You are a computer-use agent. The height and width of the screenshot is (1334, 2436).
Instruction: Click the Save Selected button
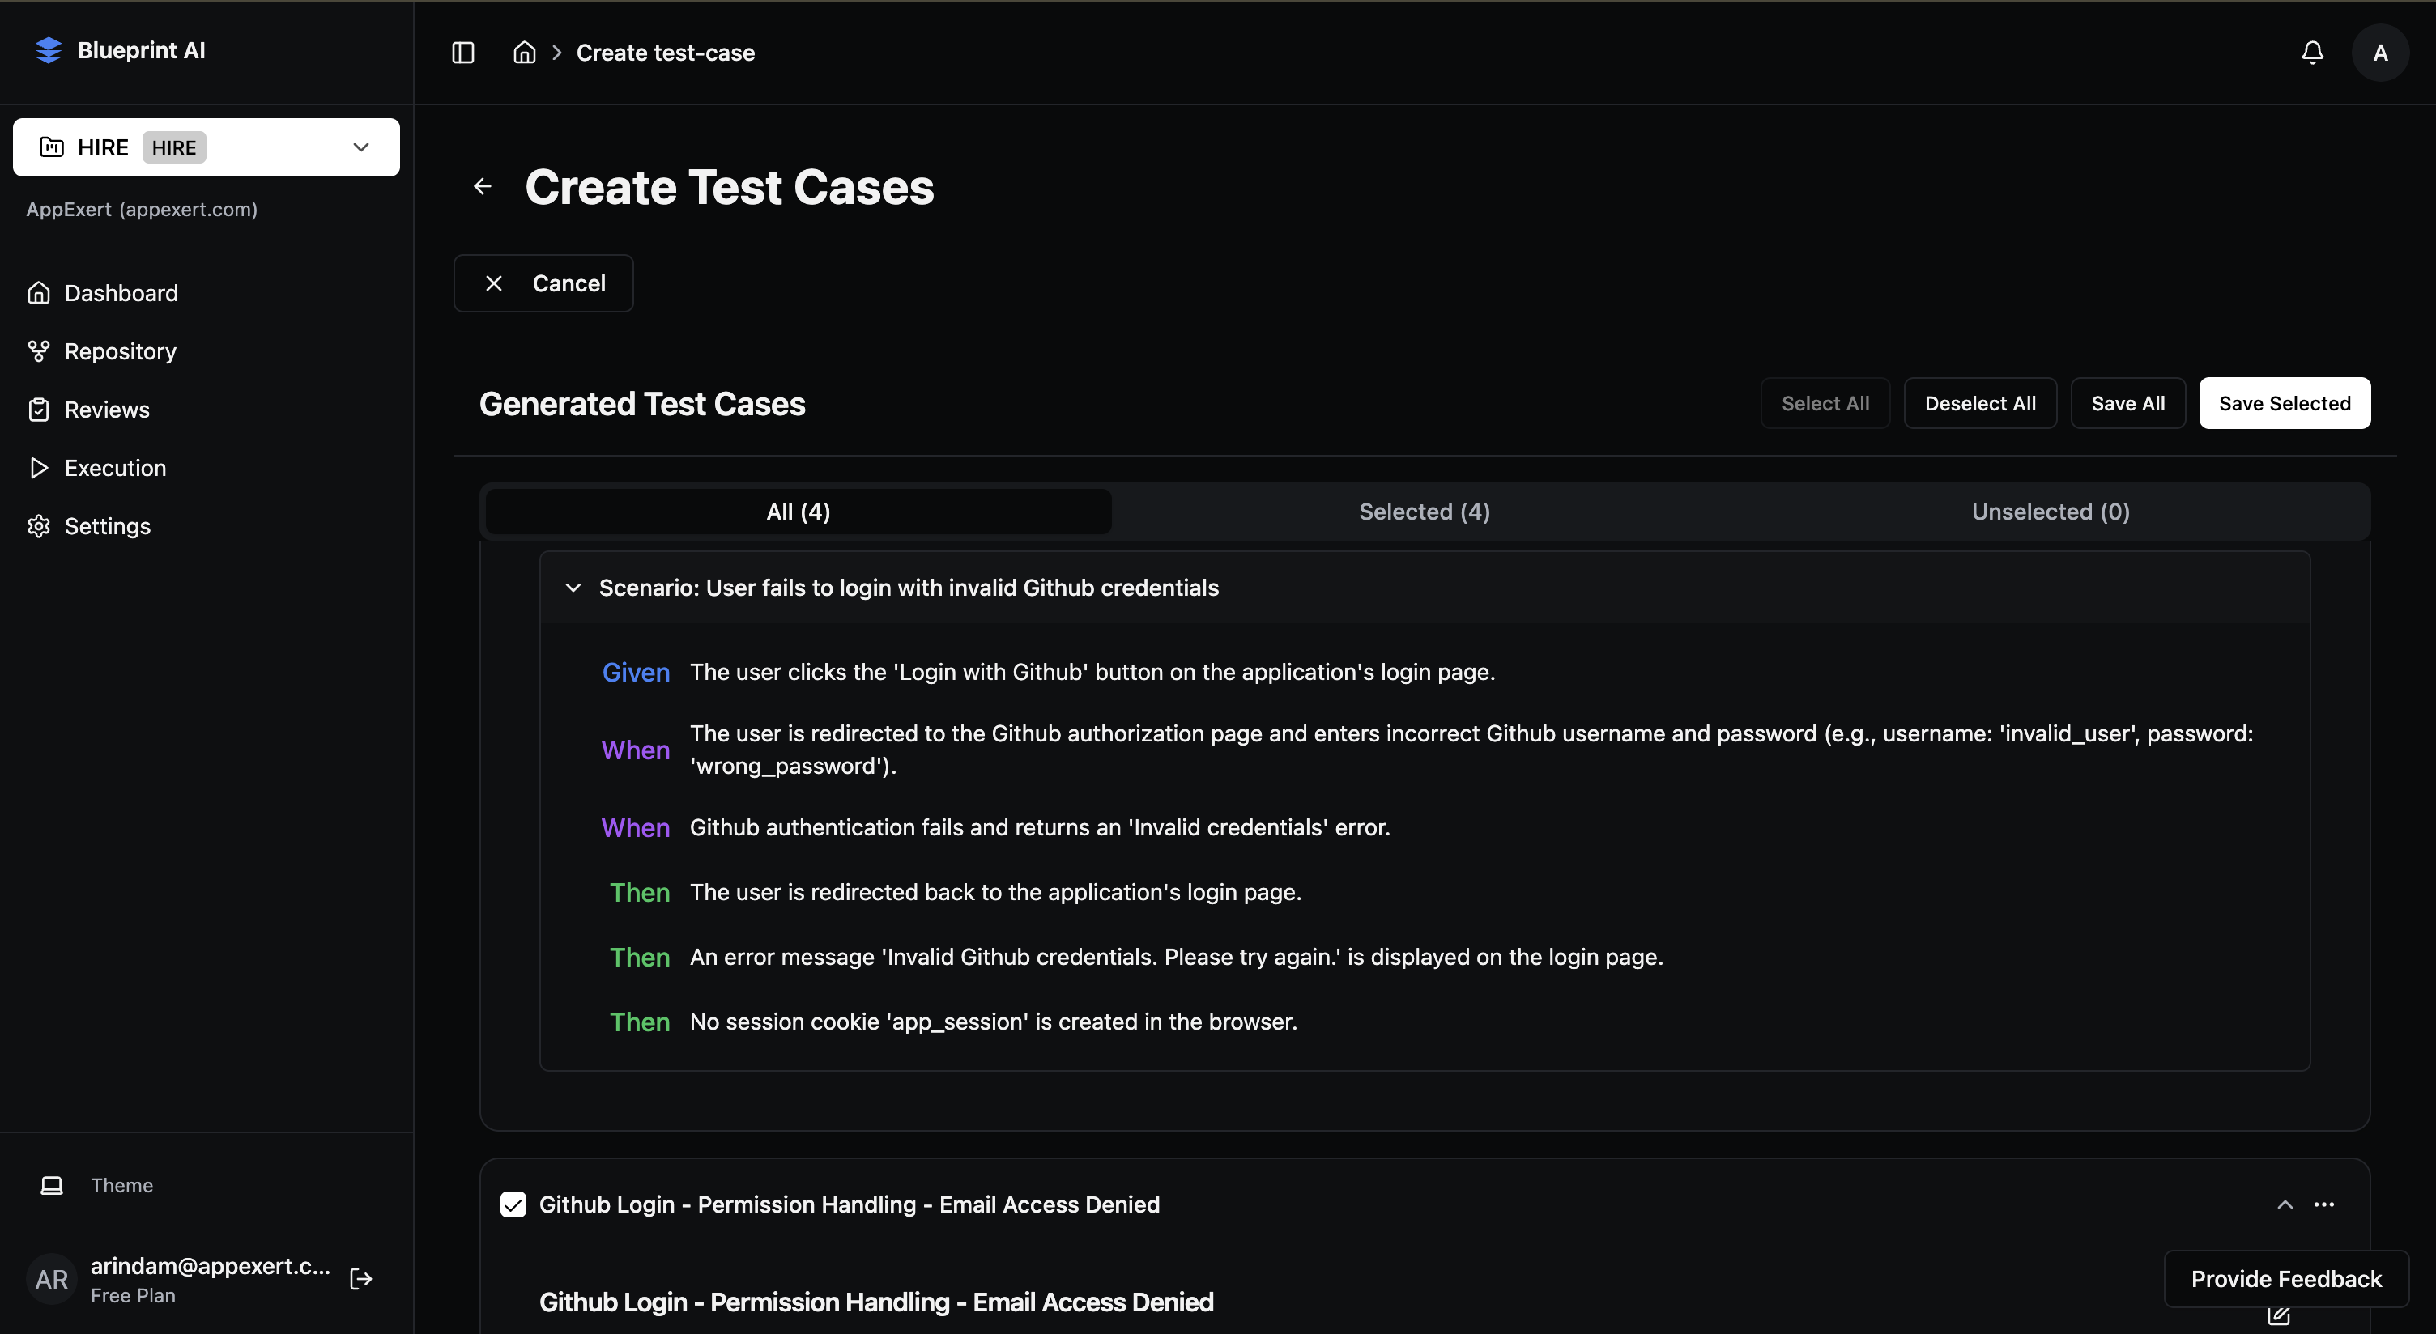coord(2284,403)
